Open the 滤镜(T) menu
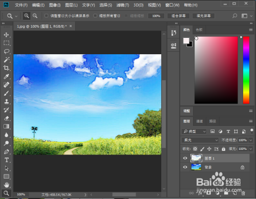 pos(123,5)
